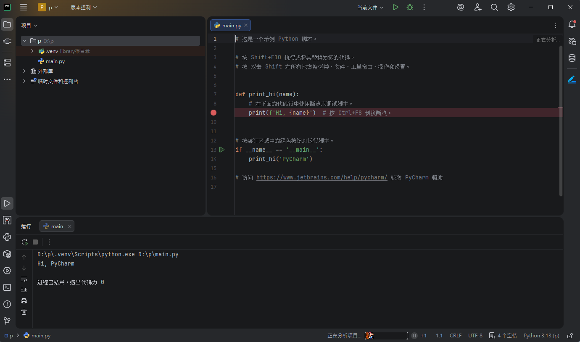The width and height of the screenshot is (580, 342).
Task: Open more run actions menu in title bar
Action: click(x=424, y=7)
